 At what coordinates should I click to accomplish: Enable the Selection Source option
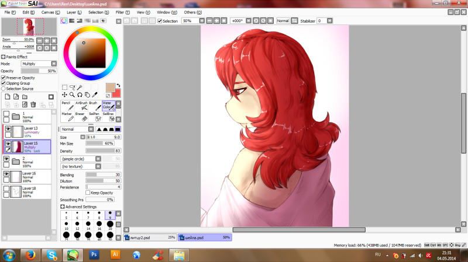coord(4,89)
